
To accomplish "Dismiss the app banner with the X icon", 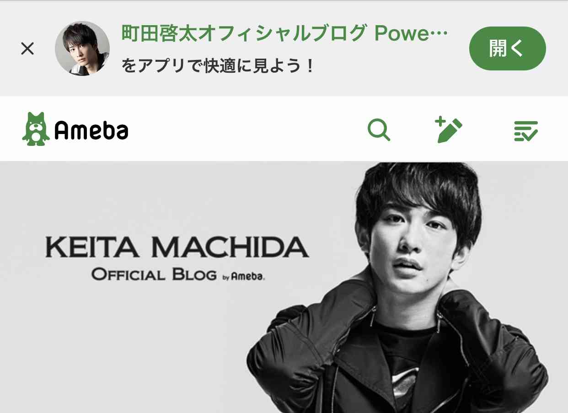I will pyautogui.click(x=27, y=48).
